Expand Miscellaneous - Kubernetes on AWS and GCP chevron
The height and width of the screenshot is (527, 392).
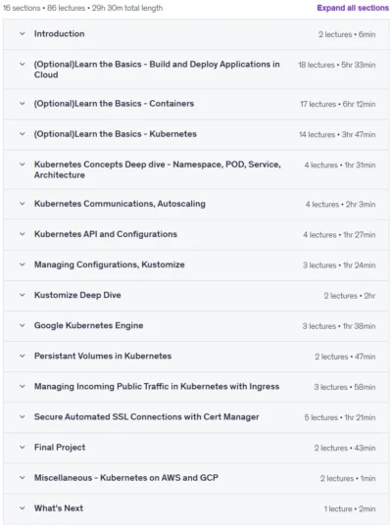pos(23,478)
